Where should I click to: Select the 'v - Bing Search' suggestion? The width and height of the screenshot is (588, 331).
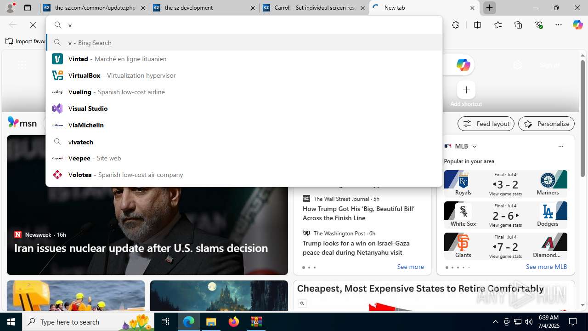(244, 42)
